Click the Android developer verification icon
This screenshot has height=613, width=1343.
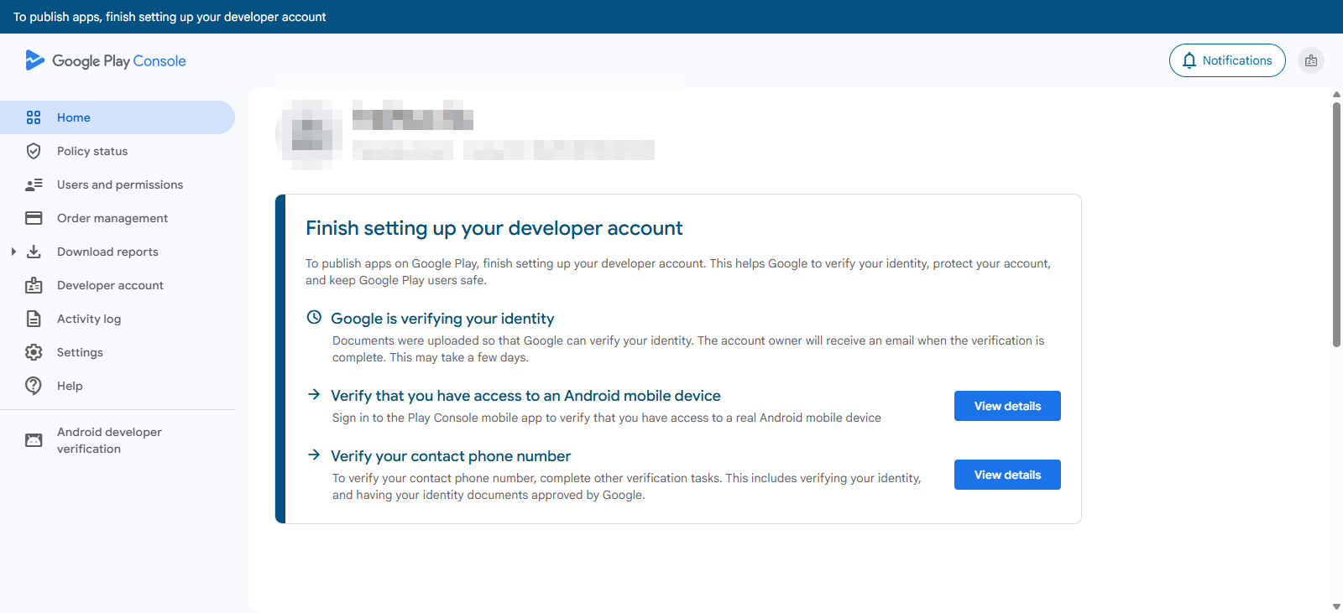click(x=34, y=440)
